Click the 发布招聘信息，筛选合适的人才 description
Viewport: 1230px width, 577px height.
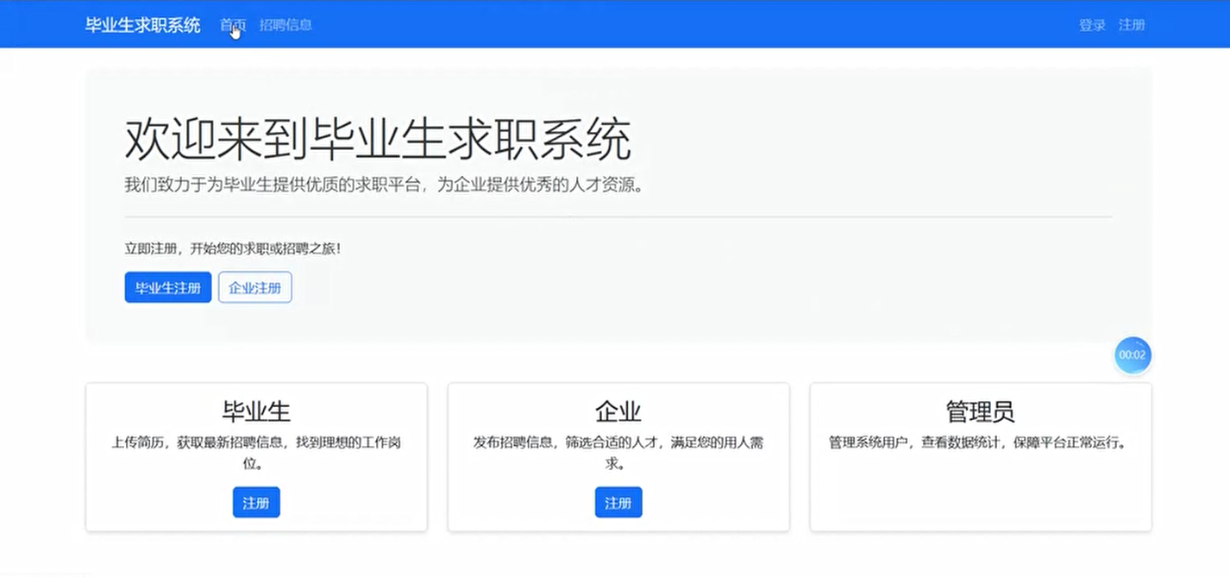[x=618, y=453]
